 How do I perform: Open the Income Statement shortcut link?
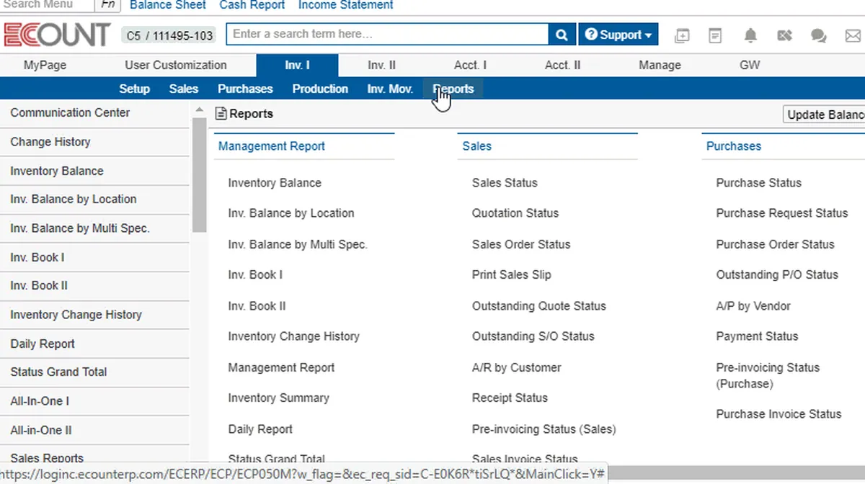coord(346,5)
